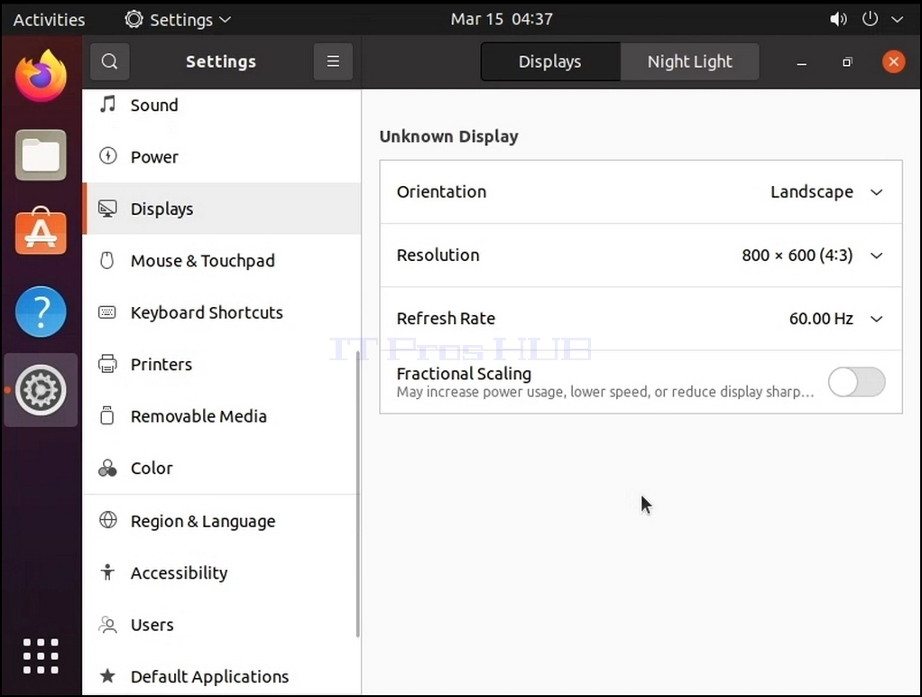Screen dimensions: 922x697
Task: Click the volume icon in top bar
Action: tap(838, 20)
